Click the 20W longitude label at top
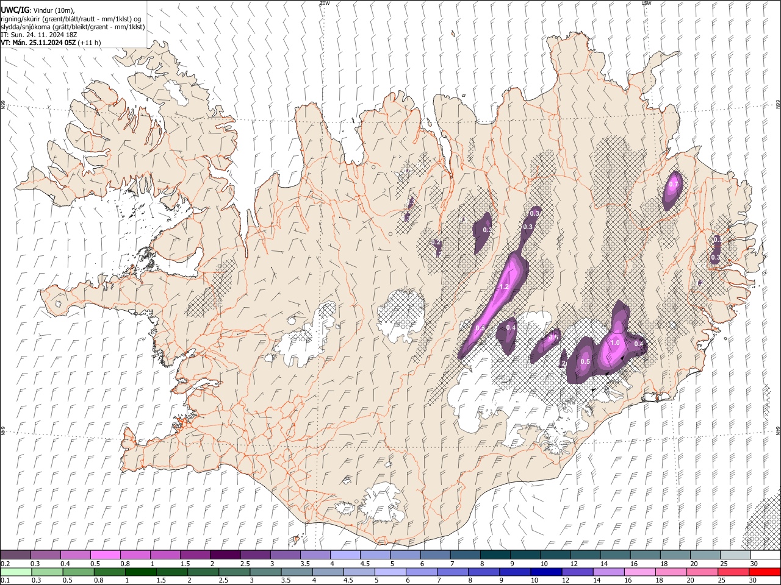The height and width of the screenshot is (585, 781). pyautogui.click(x=325, y=3)
